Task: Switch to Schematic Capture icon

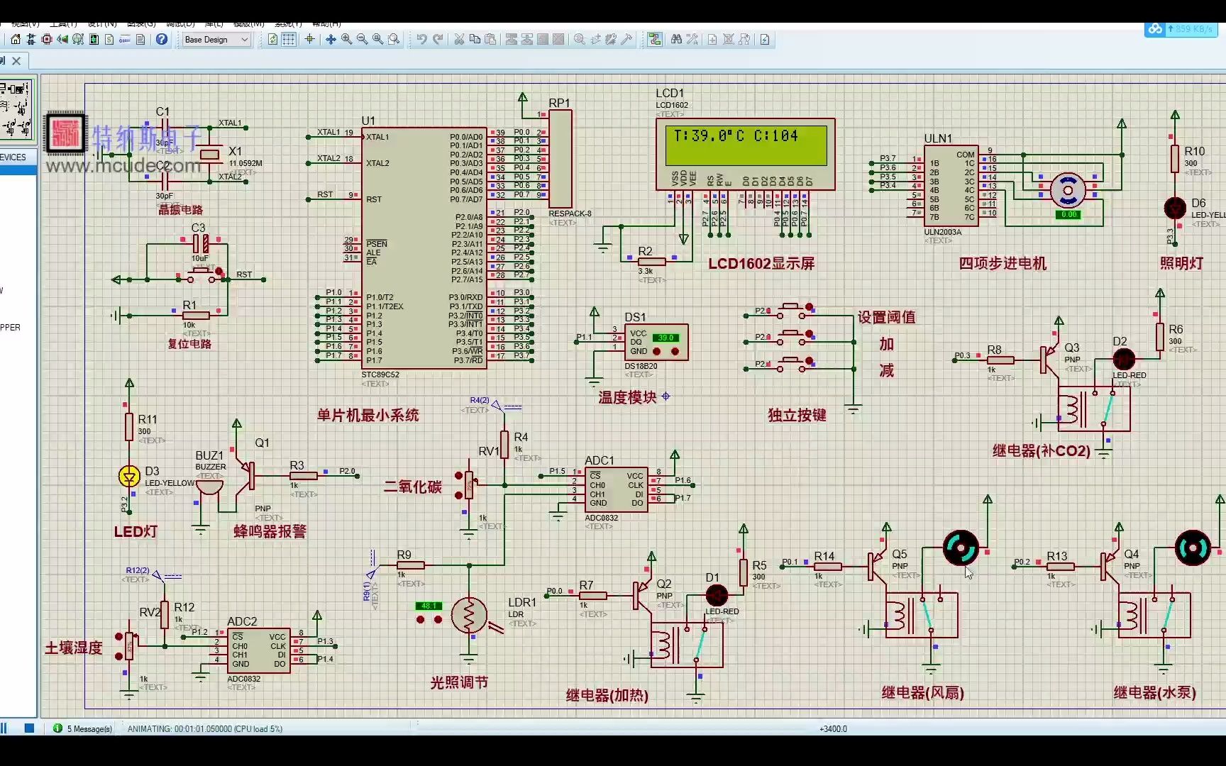Action: 31,40
